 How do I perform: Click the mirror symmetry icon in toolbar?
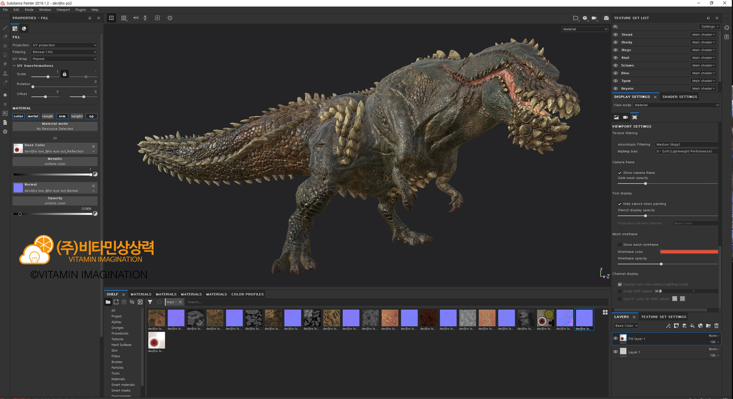tap(136, 18)
